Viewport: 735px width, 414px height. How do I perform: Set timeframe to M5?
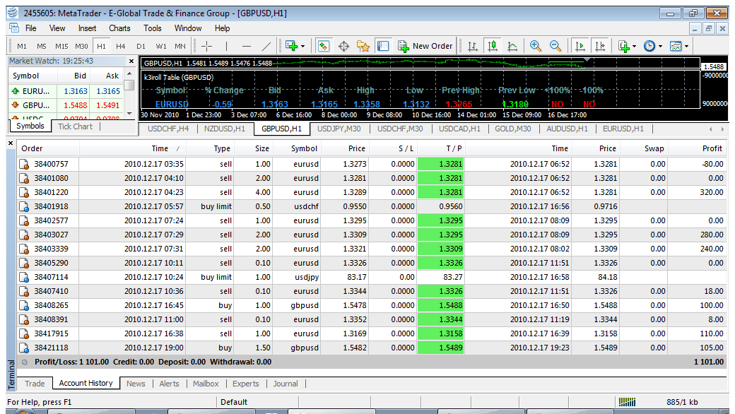(41, 46)
